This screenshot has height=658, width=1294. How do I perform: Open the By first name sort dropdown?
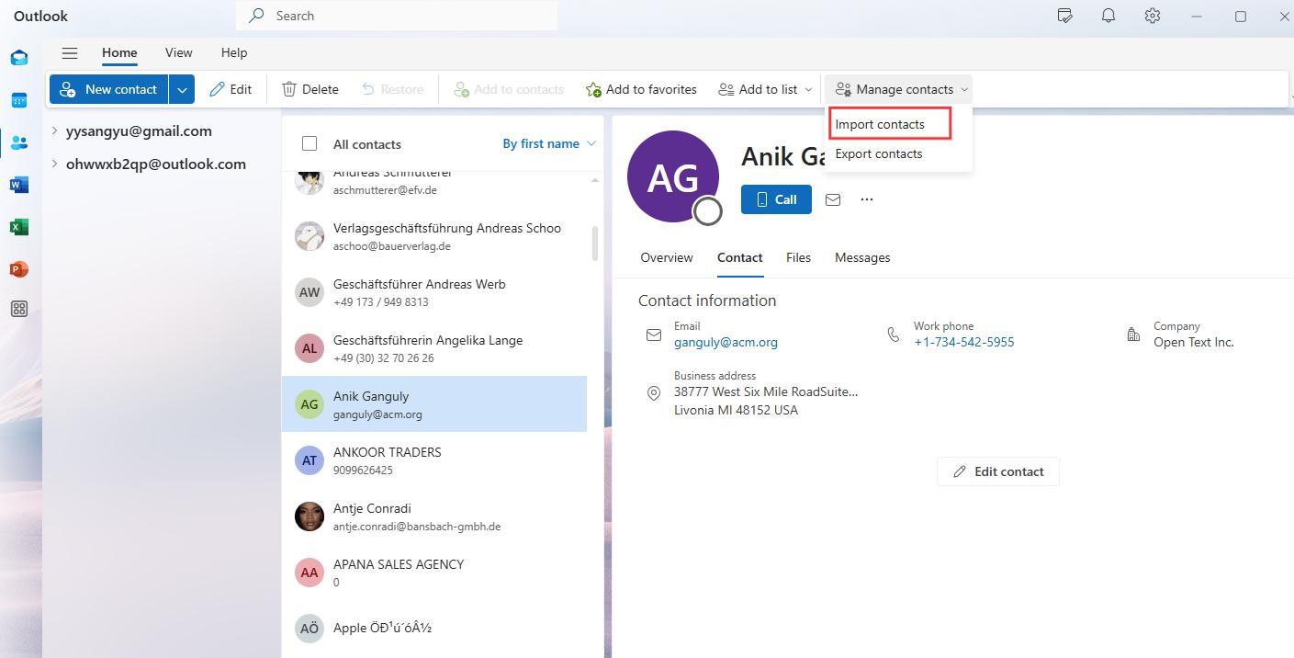click(549, 143)
